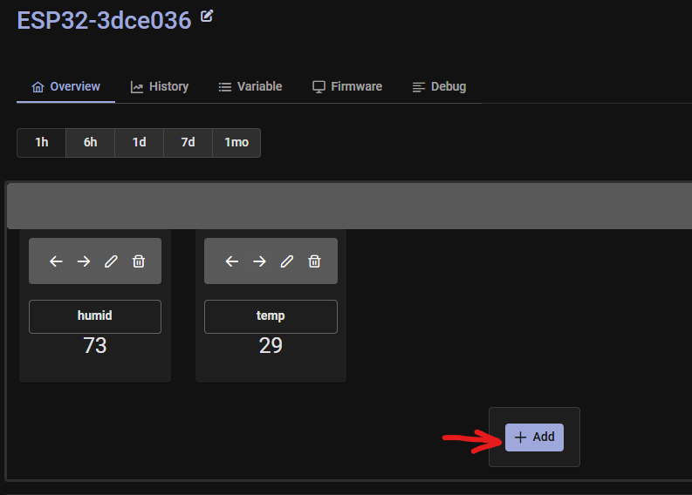Click the lines icon in Debug tab

click(419, 87)
